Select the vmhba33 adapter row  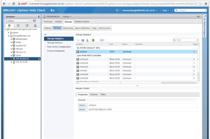click(136, 67)
